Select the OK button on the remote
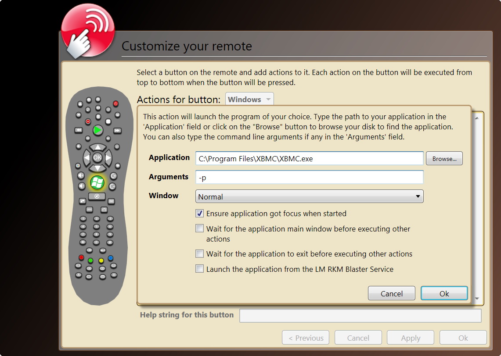The height and width of the screenshot is (356, 501). tap(97, 157)
